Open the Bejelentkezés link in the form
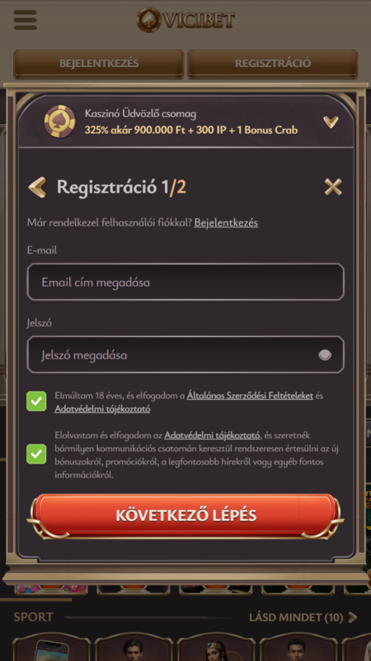371x661 pixels. tap(226, 222)
